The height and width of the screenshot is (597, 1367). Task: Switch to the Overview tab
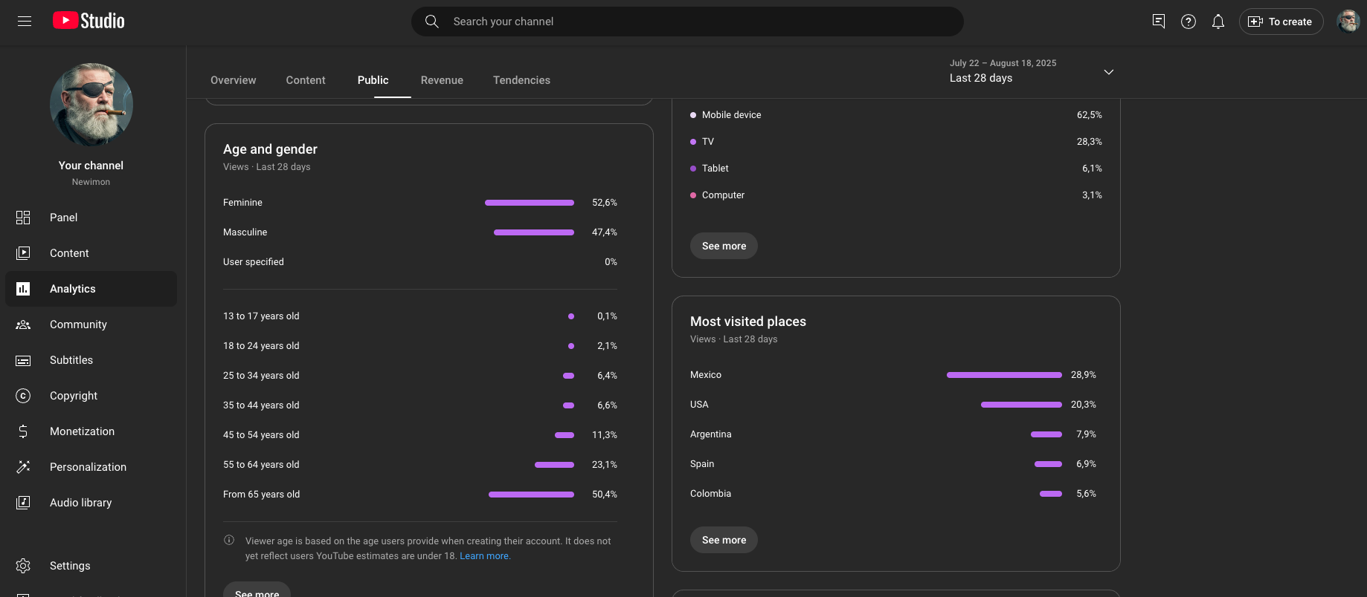pyautogui.click(x=233, y=80)
